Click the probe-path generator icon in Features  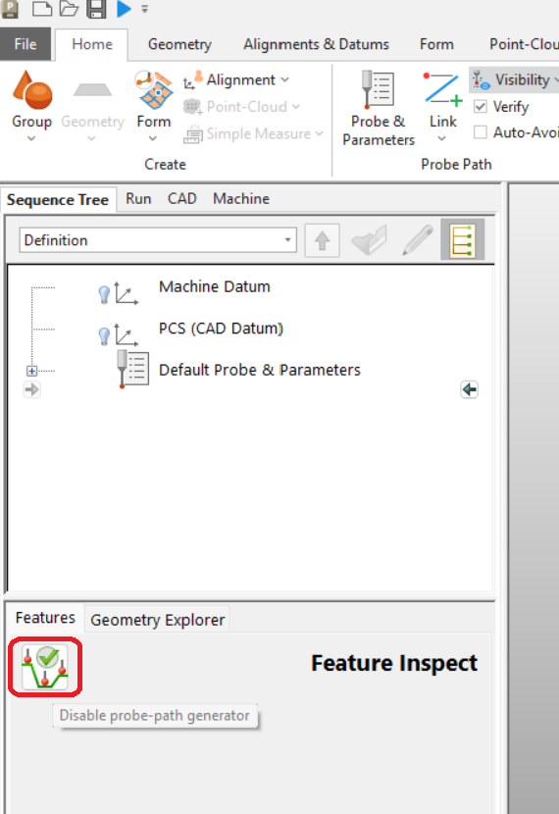point(45,667)
